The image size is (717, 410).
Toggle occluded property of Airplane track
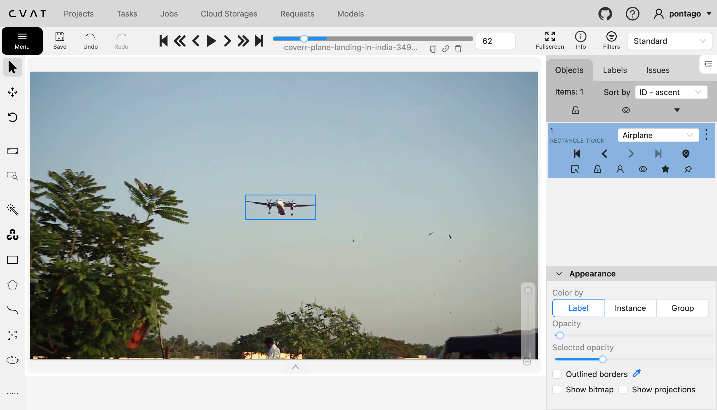pyautogui.click(x=620, y=169)
